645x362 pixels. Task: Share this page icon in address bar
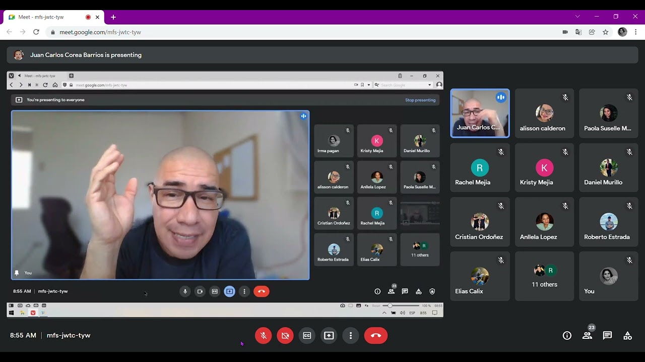(x=592, y=32)
